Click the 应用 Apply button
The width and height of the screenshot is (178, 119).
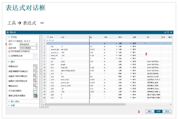(158, 111)
